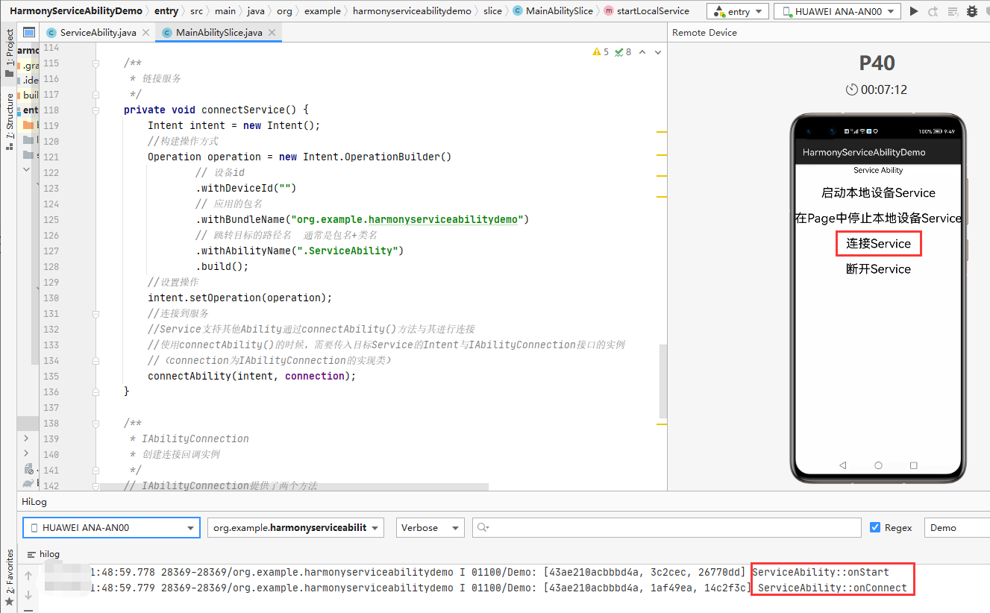Start the debug bug icon
Screen dimensions: 990x613
[x=971, y=11]
